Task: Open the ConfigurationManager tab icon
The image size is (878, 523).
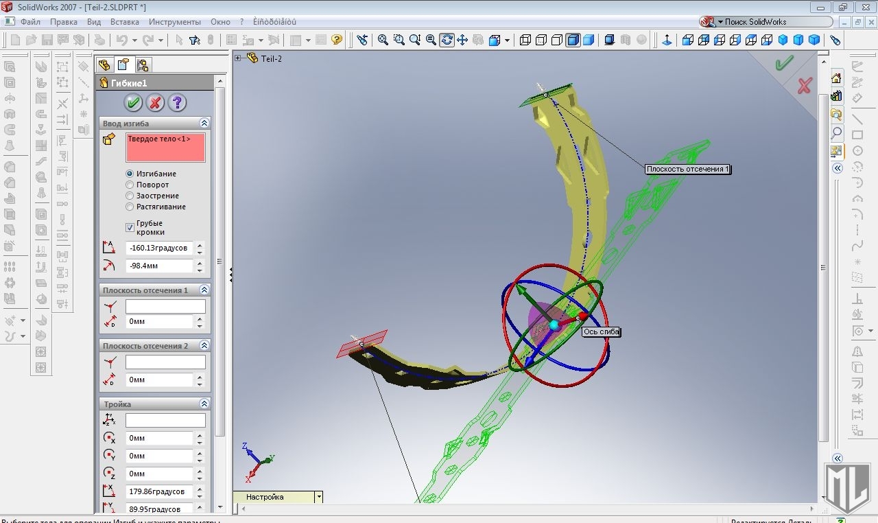Action: [x=143, y=65]
